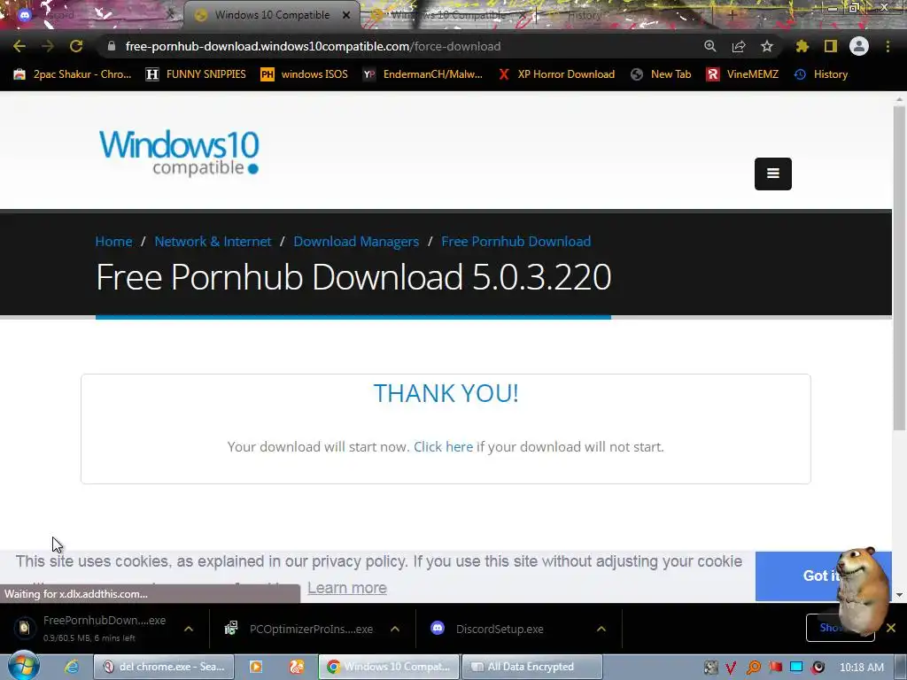This screenshot has height=680, width=907.
Task: Open the New Tab bookmark
Action: click(x=661, y=74)
